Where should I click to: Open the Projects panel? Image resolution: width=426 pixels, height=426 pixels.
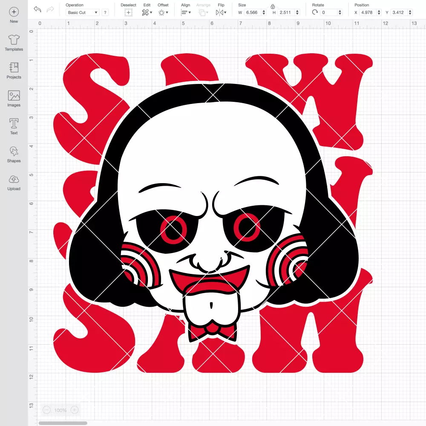click(14, 71)
